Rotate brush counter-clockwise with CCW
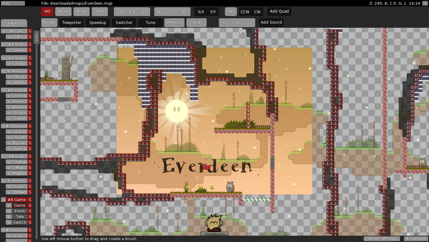Image resolution: width=429 pixels, height=242 pixels. coord(245,12)
